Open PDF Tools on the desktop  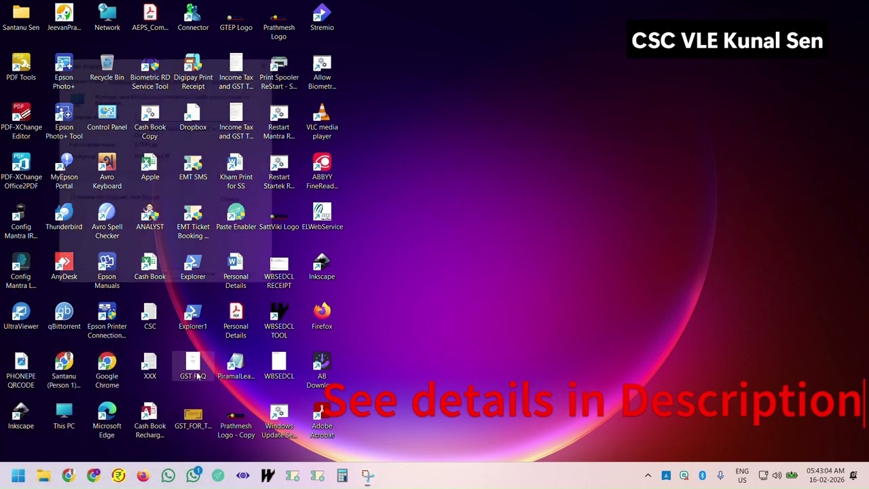click(21, 67)
